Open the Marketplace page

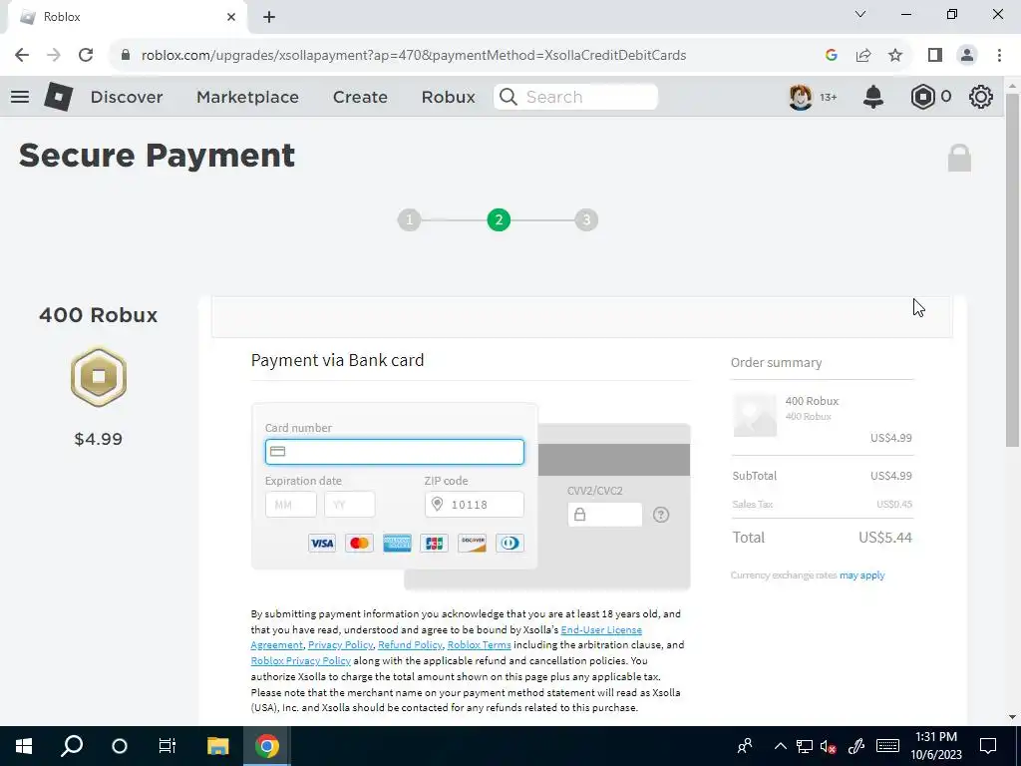(247, 97)
